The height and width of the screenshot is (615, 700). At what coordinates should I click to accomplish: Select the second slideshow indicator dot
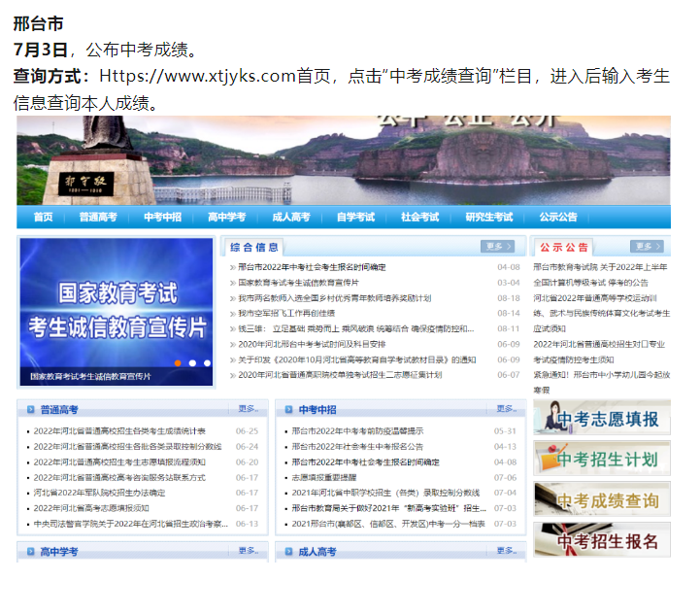click(x=192, y=362)
